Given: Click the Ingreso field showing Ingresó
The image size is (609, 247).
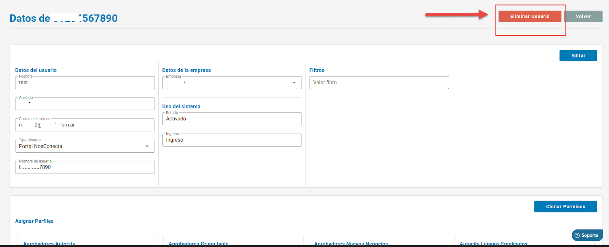Looking at the screenshot, I should click(232, 140).
